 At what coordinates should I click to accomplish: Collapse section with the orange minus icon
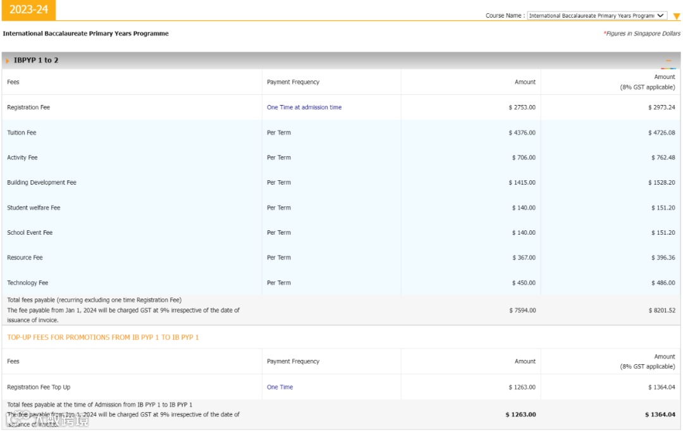(x=668, y=61)
